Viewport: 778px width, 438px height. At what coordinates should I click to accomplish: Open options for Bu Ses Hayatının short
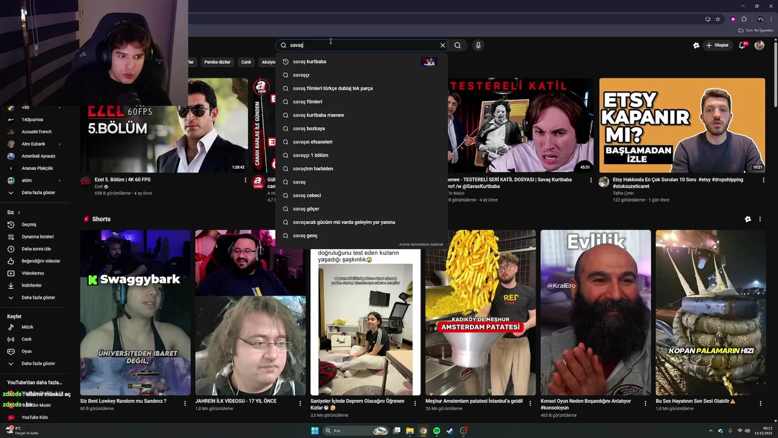pyautogui.click(x=760, y=403)
